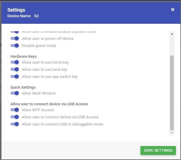Click the Save Settings button
The height and width of the screenshot is (160, 181).
[158, 150]
